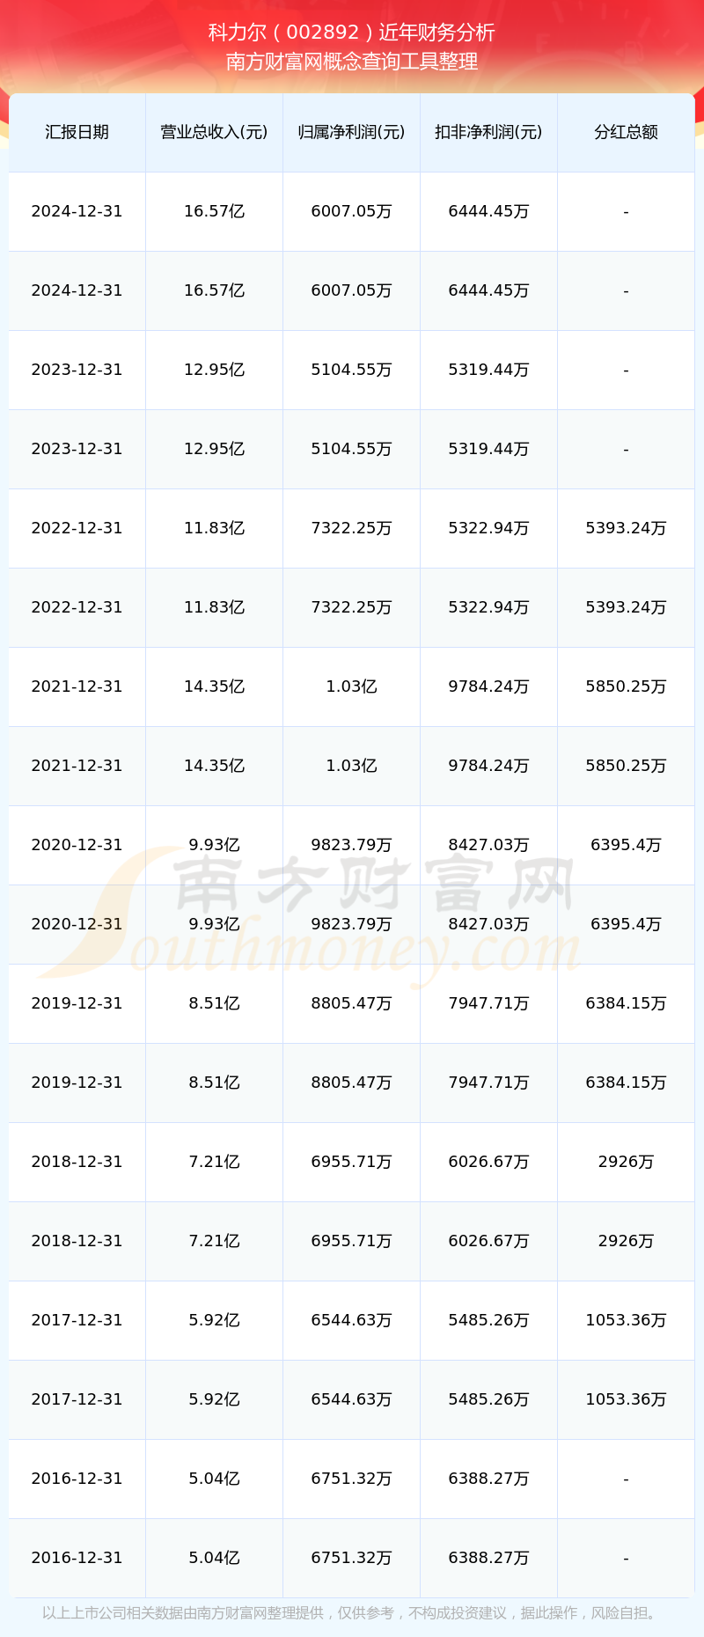The image size is (704, 1637).
Task: Click the 扣非净利润(元) column header
Action: click(x=488, y=132)
